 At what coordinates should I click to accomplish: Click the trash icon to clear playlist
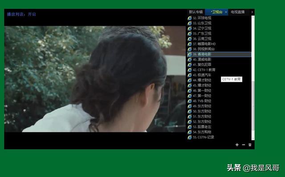click(250, 145)
